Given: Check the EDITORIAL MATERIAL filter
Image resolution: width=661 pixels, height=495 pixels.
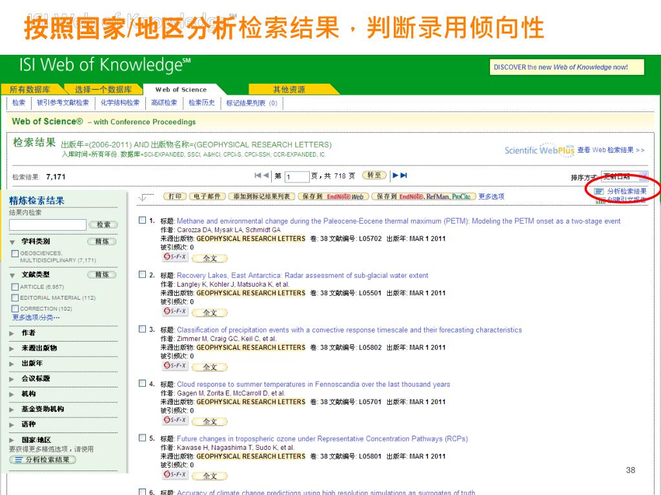Looking at the screenshot, I should tap(15, 298).
